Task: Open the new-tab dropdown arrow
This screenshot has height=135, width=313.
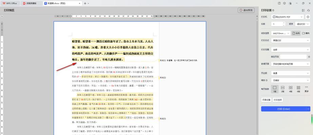Action: pos(89,3)
